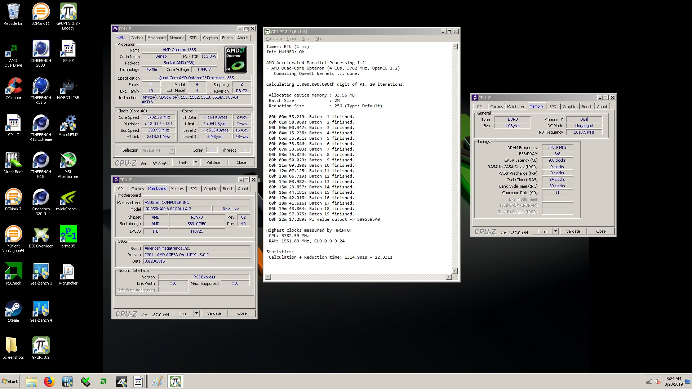
Task: Click Validate in the Memory CPU-Z window
Action: (573, 231)
